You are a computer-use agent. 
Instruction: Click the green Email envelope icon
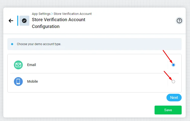(x=18, y=65)
